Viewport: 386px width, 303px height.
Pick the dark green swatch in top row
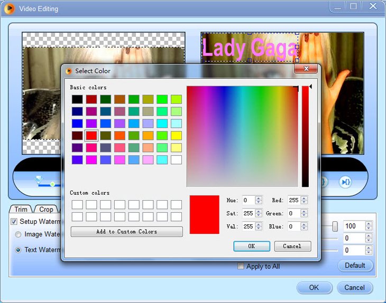[x=105, y=99]
